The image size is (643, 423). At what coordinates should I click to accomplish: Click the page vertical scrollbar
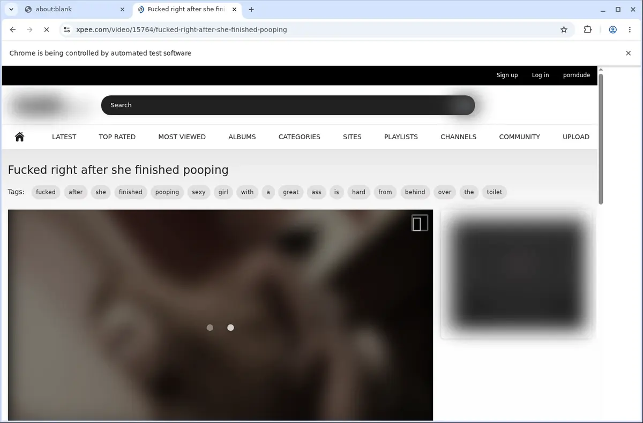601,138
